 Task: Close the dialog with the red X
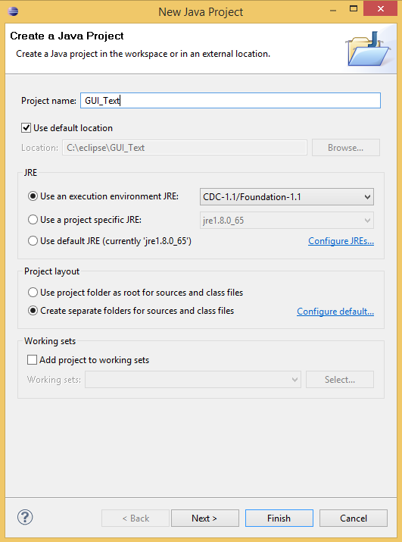click(381, 8)
